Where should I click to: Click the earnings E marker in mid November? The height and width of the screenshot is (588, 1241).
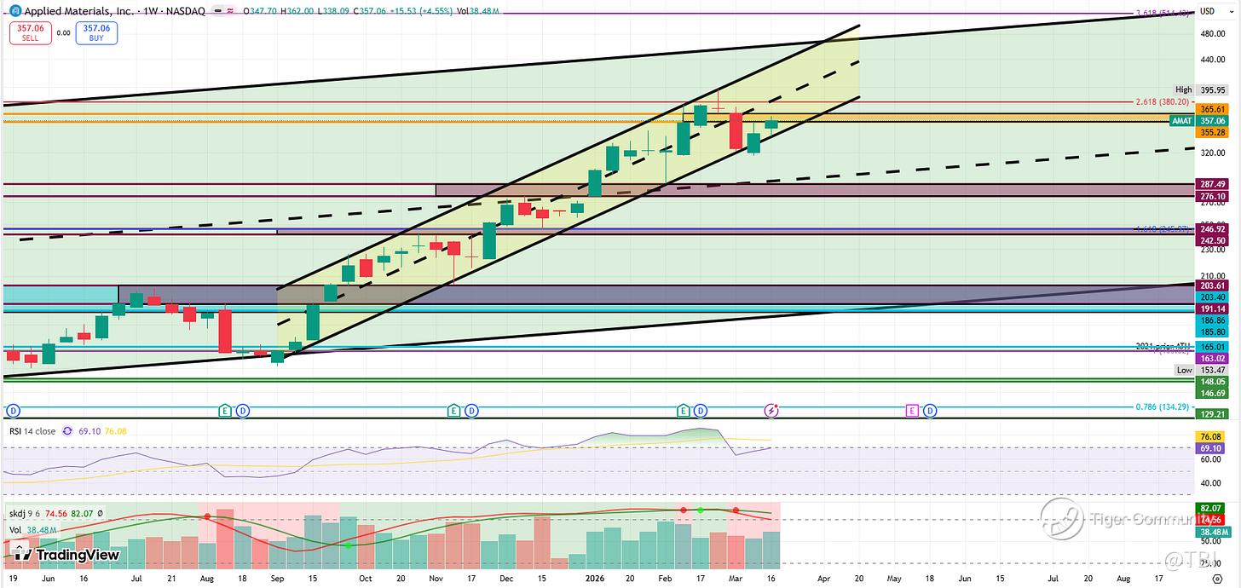453,411
